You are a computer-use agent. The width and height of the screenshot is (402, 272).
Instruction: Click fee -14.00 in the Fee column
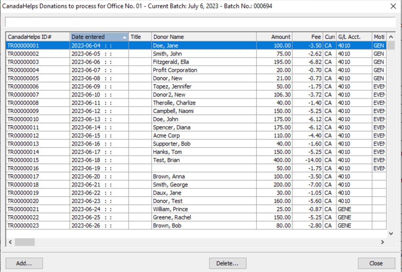tap(313, 160)
